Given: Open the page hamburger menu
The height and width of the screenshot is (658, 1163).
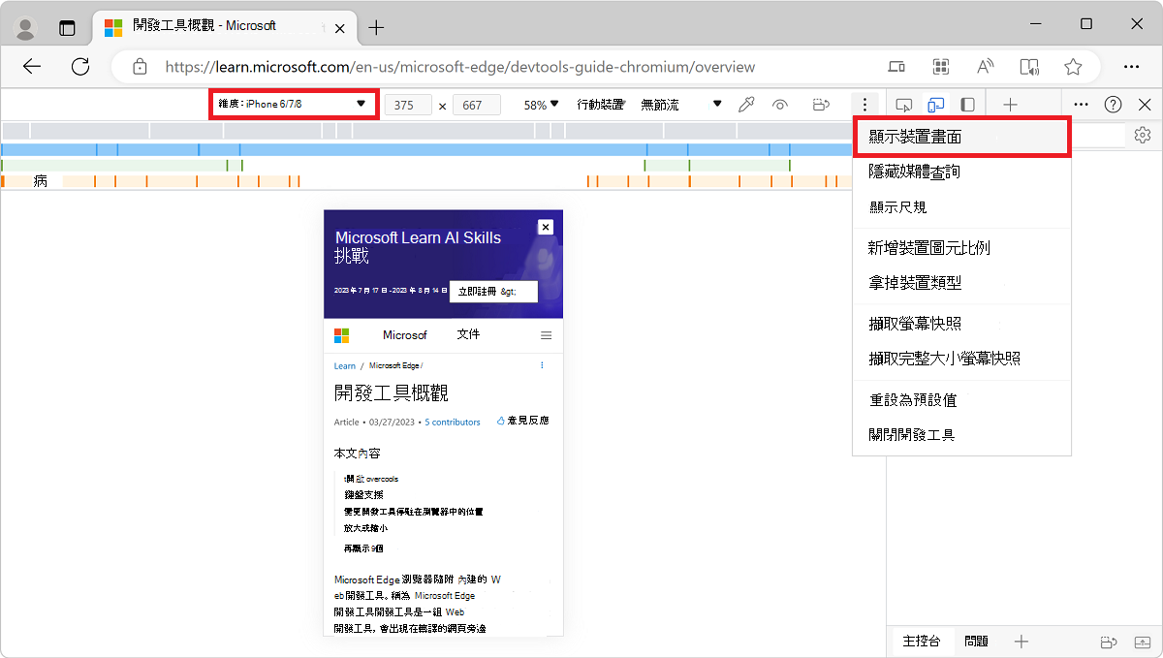Looking at the screenshot, I should (x=546, y=335).
